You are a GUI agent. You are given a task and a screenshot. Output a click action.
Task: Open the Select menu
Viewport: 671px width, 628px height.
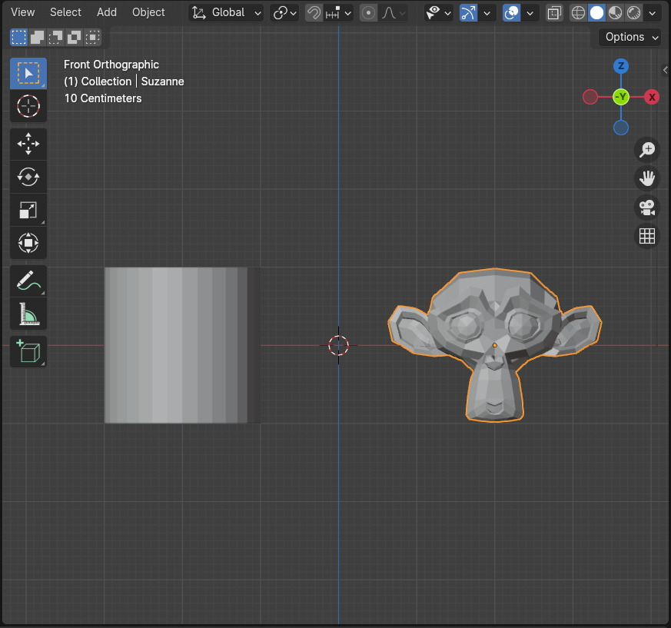[65, 12]
